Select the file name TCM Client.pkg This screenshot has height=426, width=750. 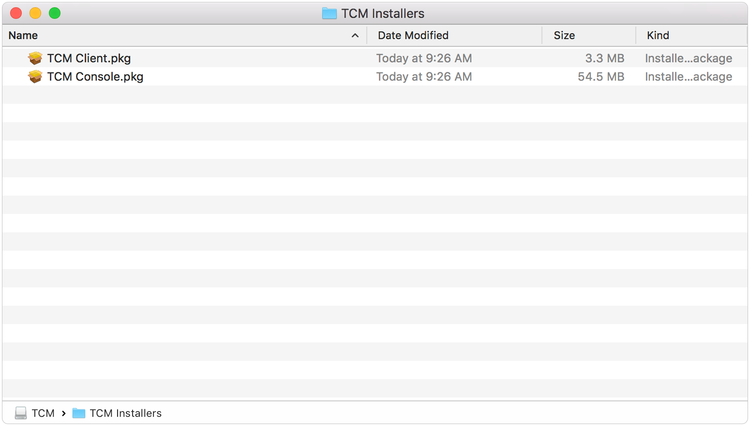[x=89, y=58]
